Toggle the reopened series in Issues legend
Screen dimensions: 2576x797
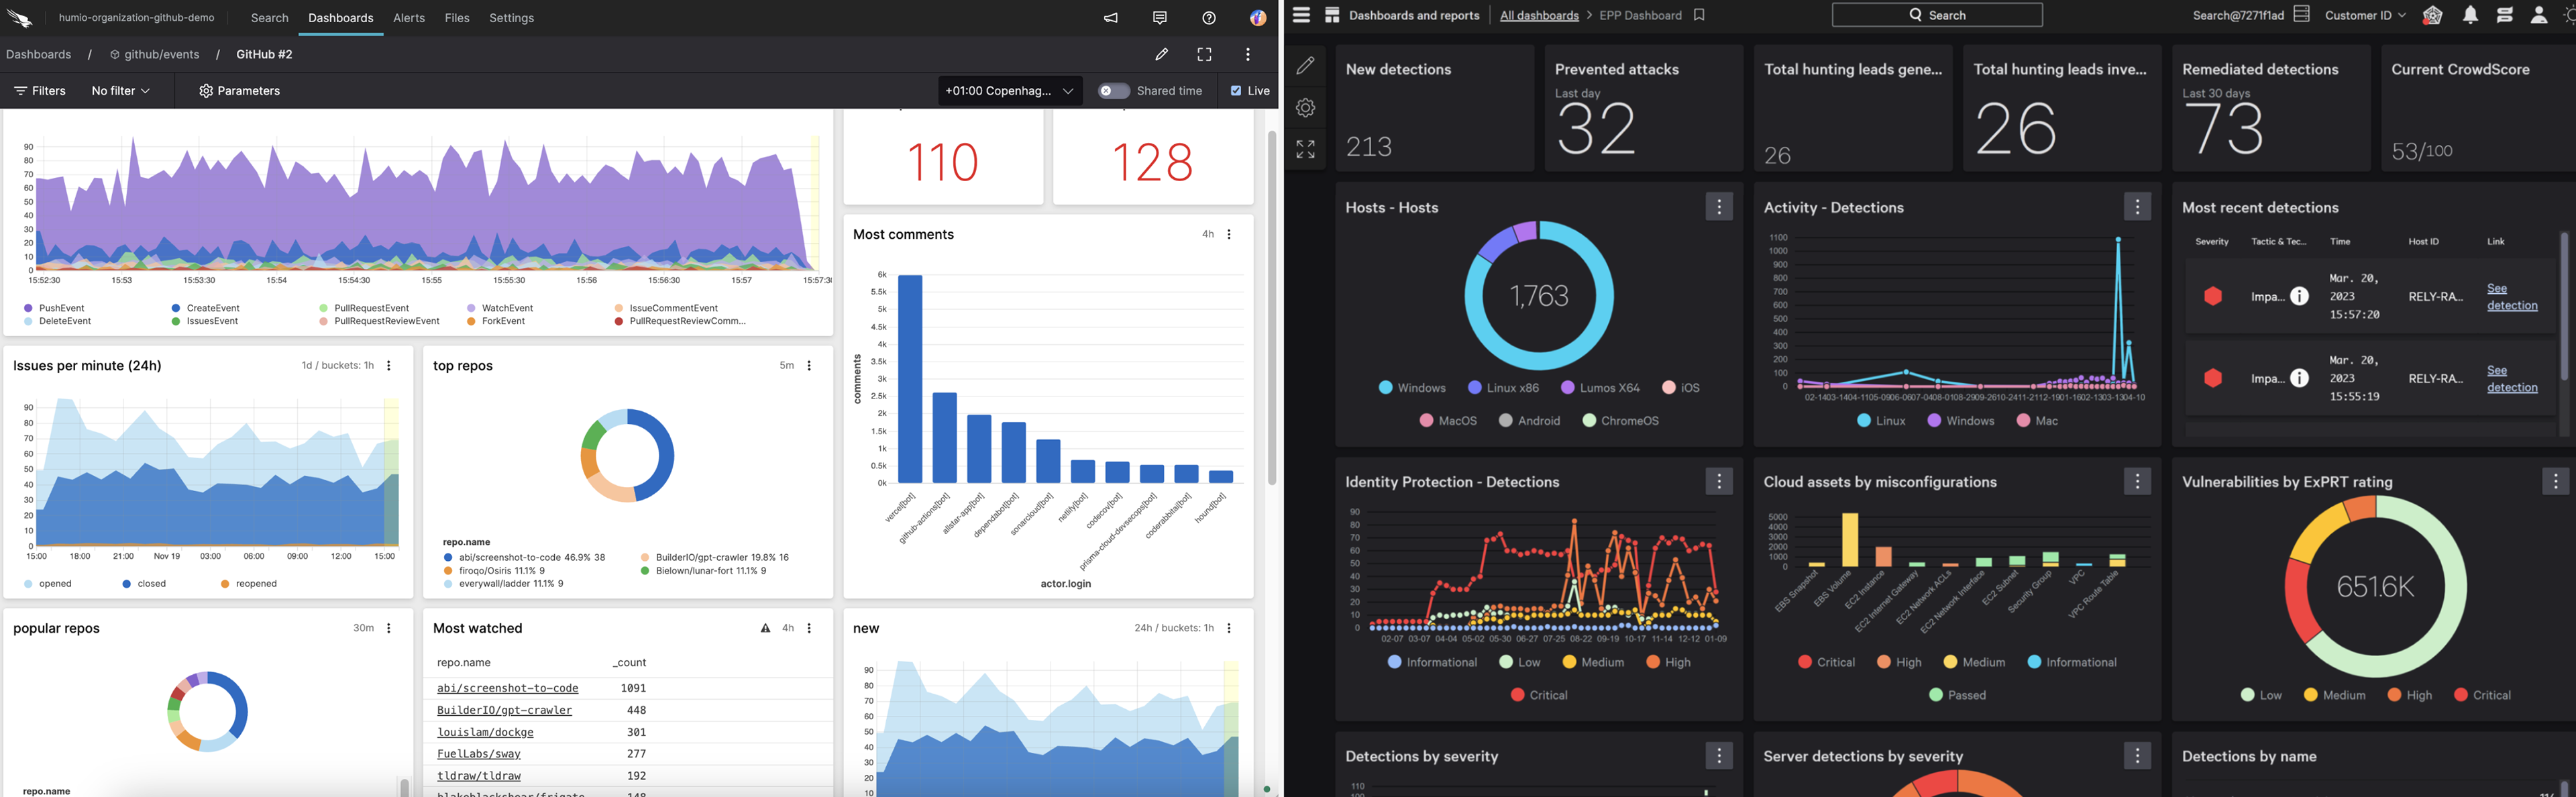click(249, 583)
